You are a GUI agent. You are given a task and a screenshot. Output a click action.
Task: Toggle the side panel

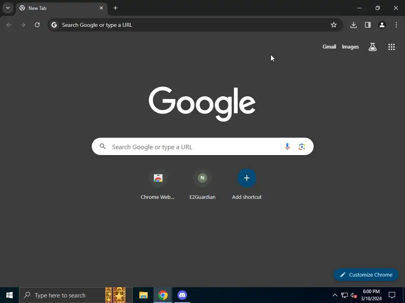pyautogui.click(x=368, y=25)
